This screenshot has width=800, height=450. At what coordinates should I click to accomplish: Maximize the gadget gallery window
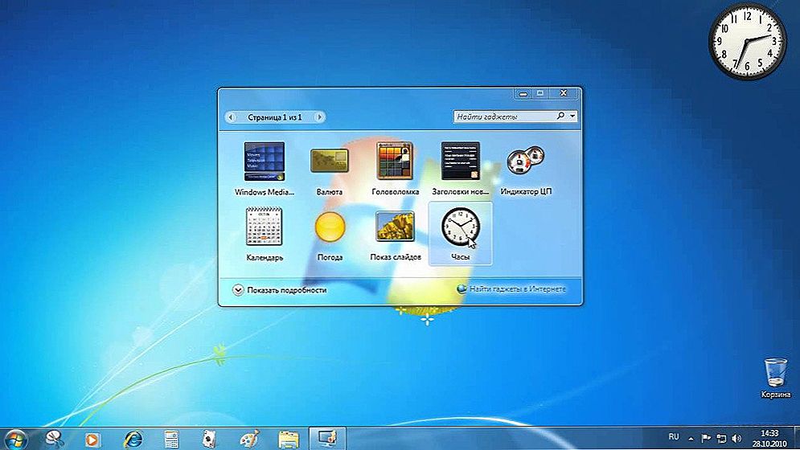(539, 93)
